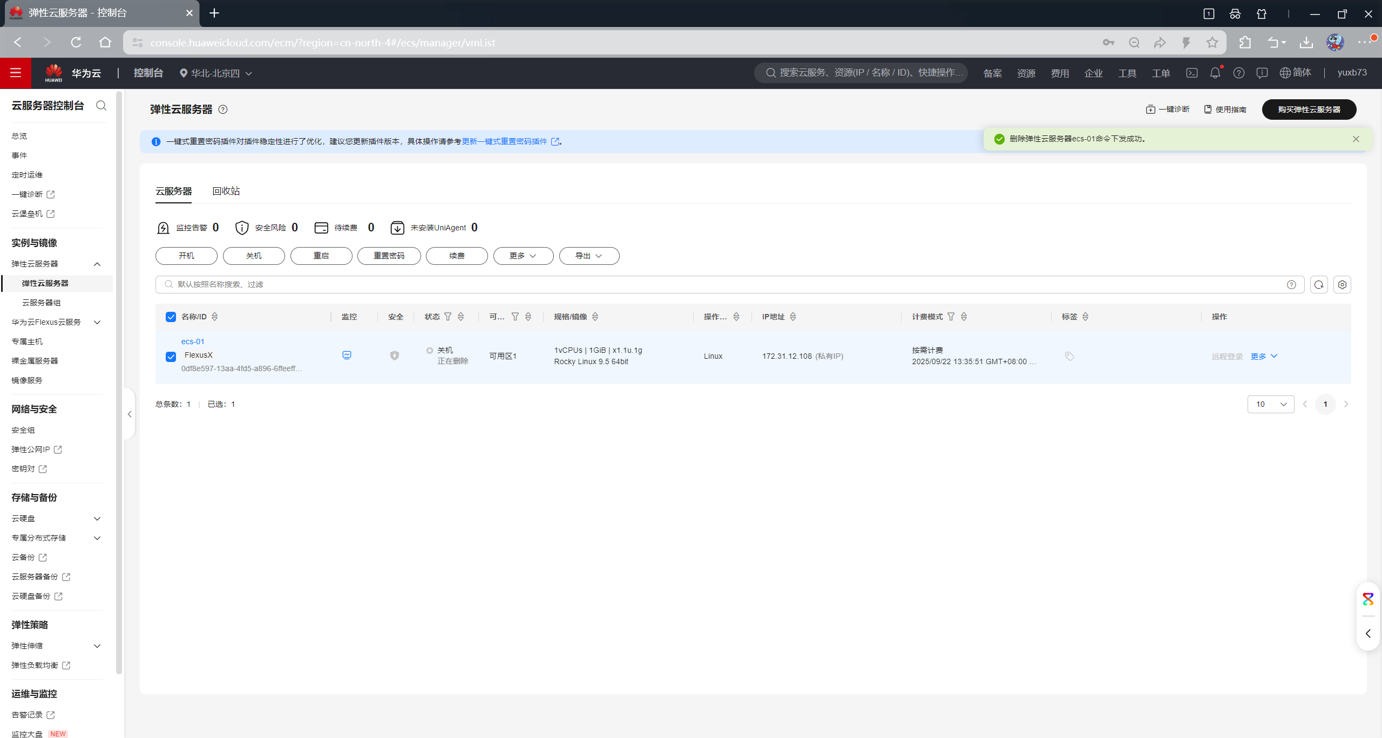Open the notifications bell icon
This screenshot has height=738, width=1382.
1215,73
